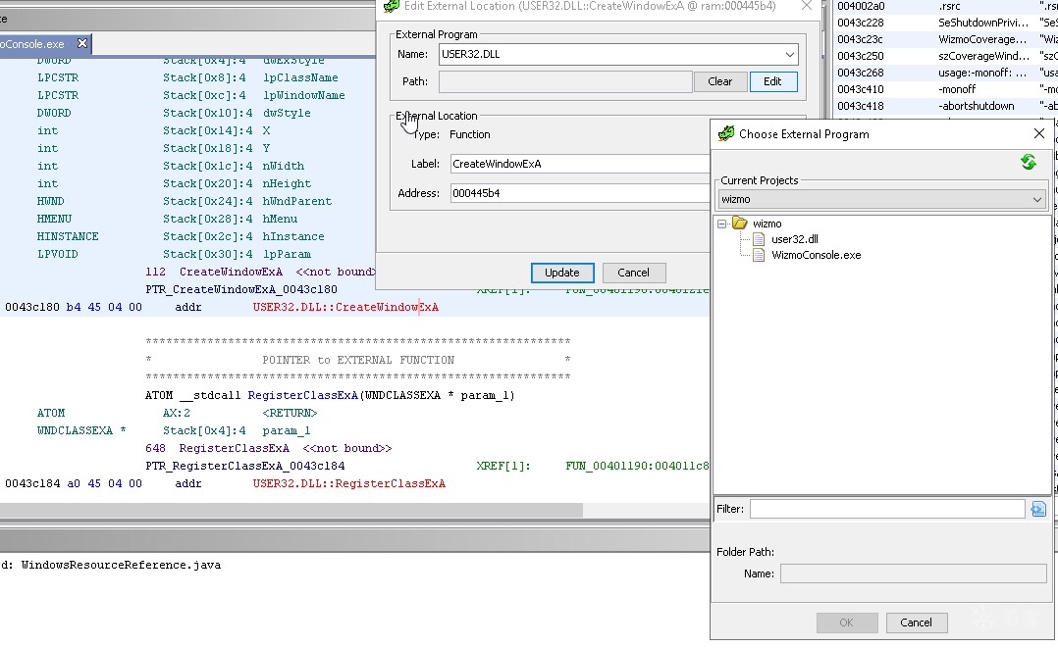Image resolution: width=1058 pixels, height=648 pixels.
Task: Click the Folder Path Name field
Action: [914, 573]
